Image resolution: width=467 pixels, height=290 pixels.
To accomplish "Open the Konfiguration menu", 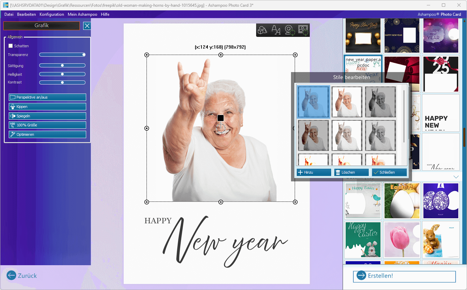I will click(x=52, y=14).
